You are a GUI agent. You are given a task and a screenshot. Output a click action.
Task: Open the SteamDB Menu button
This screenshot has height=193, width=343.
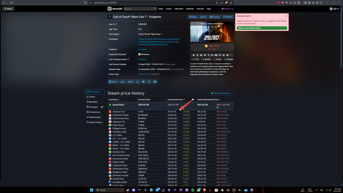click(8, 9)
